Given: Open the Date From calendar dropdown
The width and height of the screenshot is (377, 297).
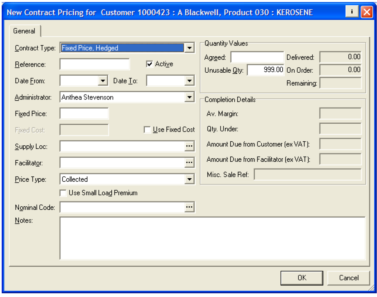Looking at the screenshot, I should click(102, 81).
